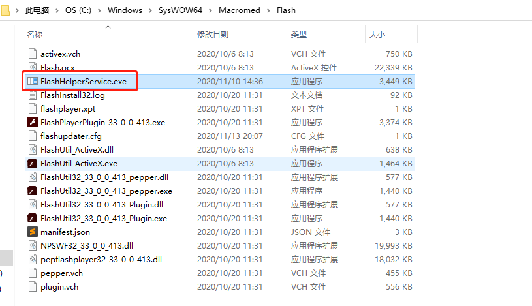Screen dimensions: 532x306
Task: Select file name NPSWF32_33_0_0_413.dll
Action: point(87,245)
